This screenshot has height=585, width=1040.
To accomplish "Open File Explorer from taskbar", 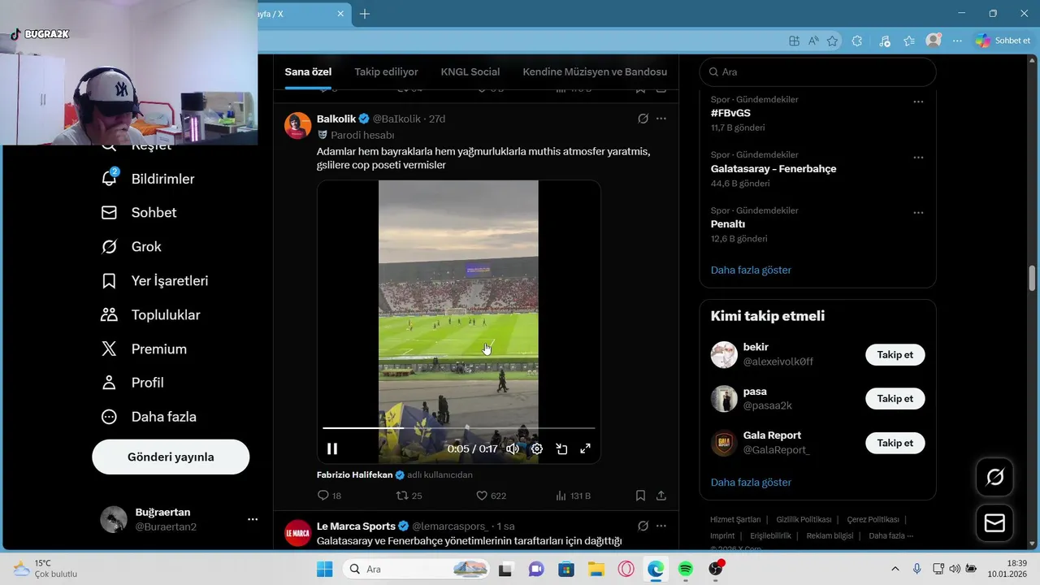I will click(596, 569).
